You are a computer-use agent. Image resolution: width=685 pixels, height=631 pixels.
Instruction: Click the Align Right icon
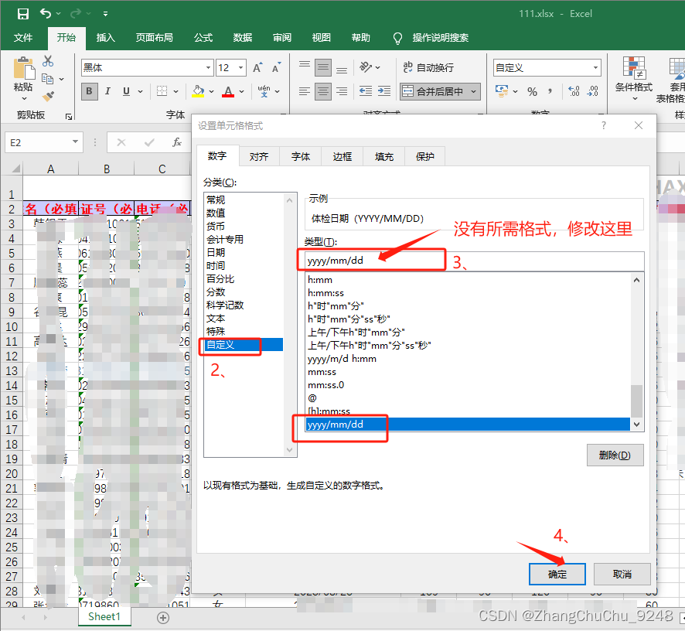click(342, 91)
